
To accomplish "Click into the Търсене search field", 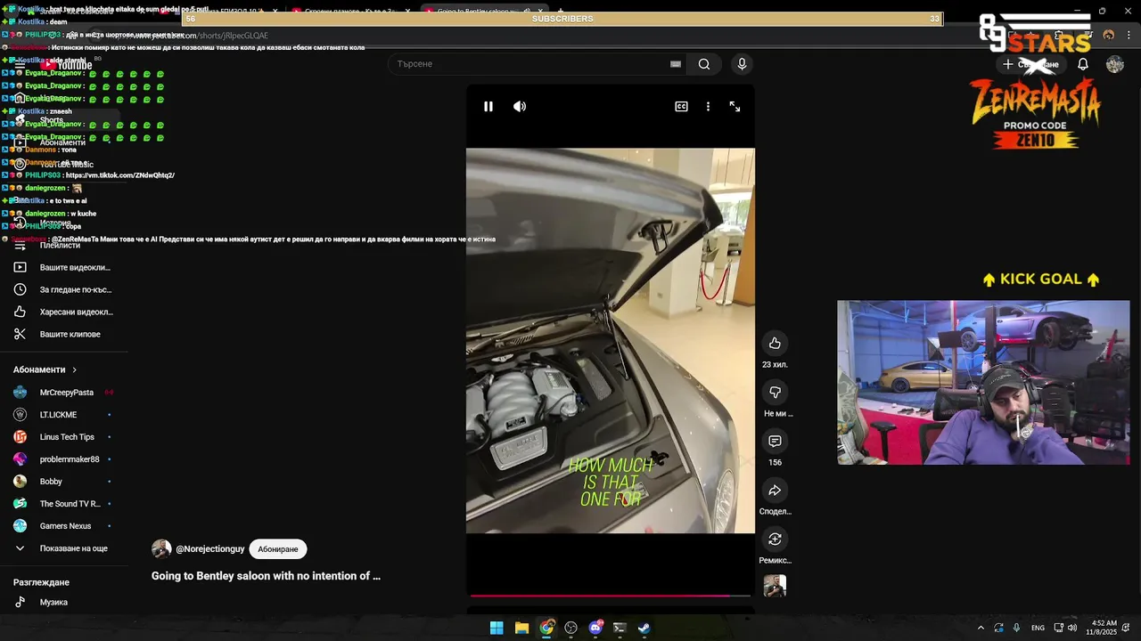I will (x=535, y=64).
